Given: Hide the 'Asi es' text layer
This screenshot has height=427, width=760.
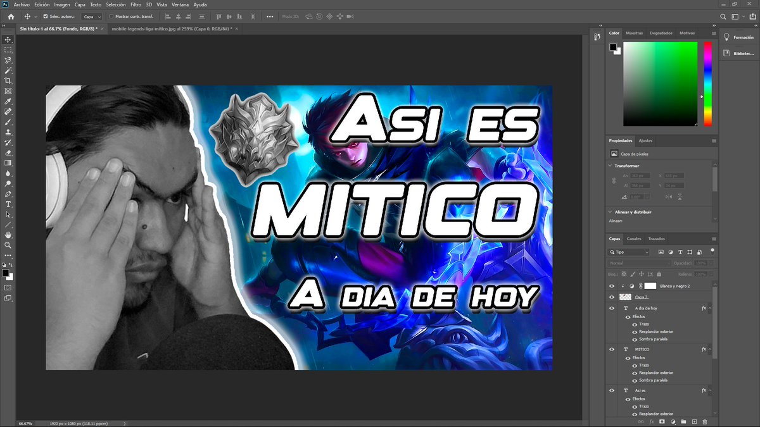Looking at the screenshot, I should (x=612, y=390).
